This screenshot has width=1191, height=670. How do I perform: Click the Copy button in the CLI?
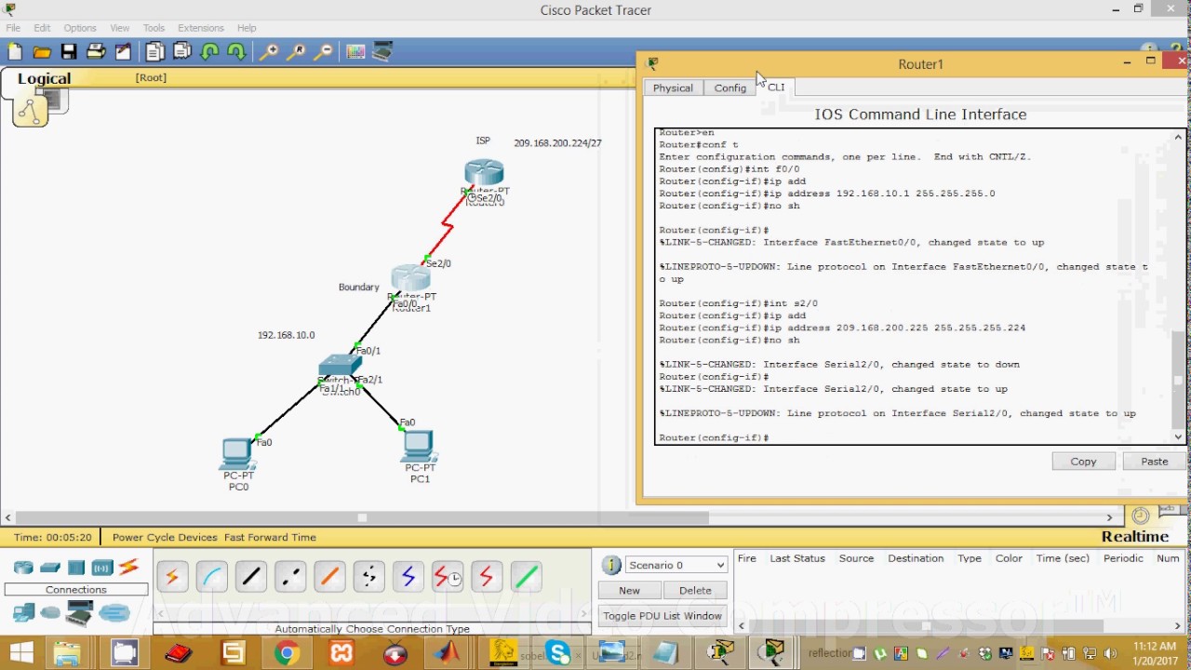coord(1083,462)
